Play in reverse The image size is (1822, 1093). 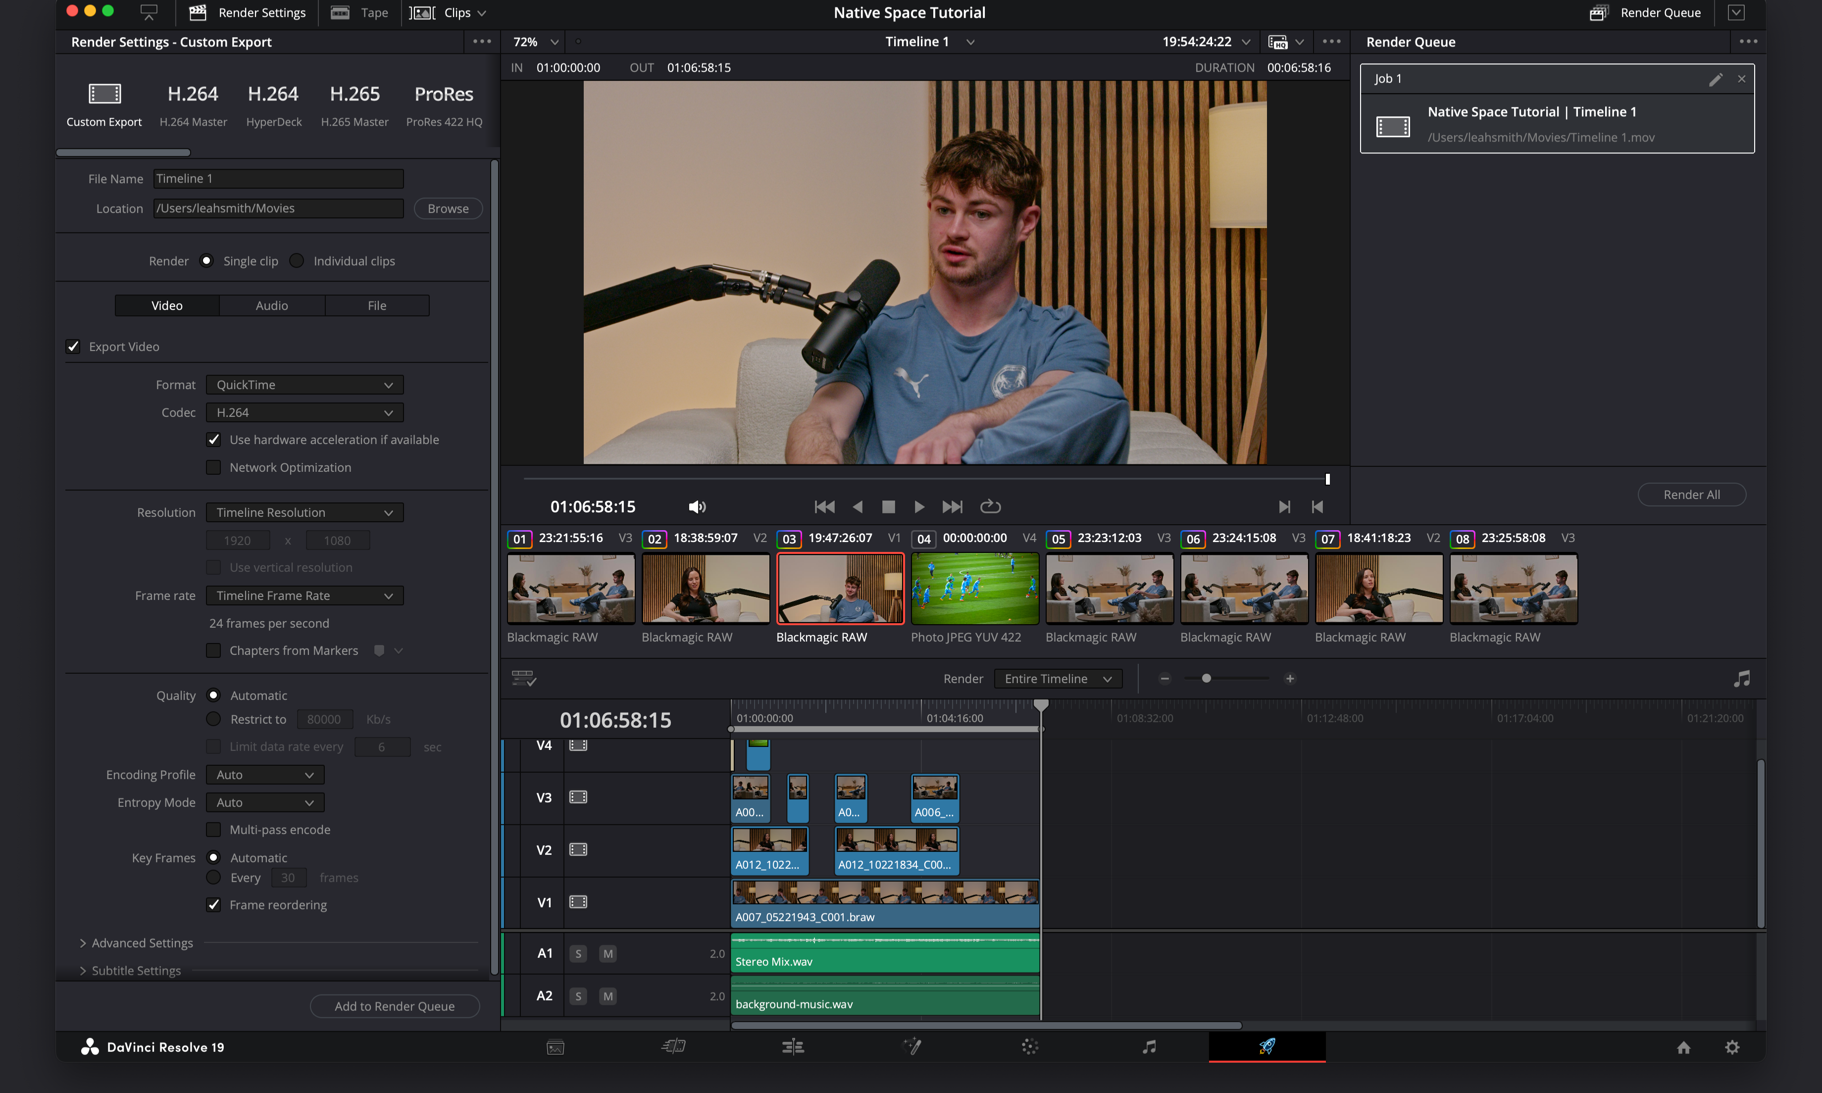857,507
